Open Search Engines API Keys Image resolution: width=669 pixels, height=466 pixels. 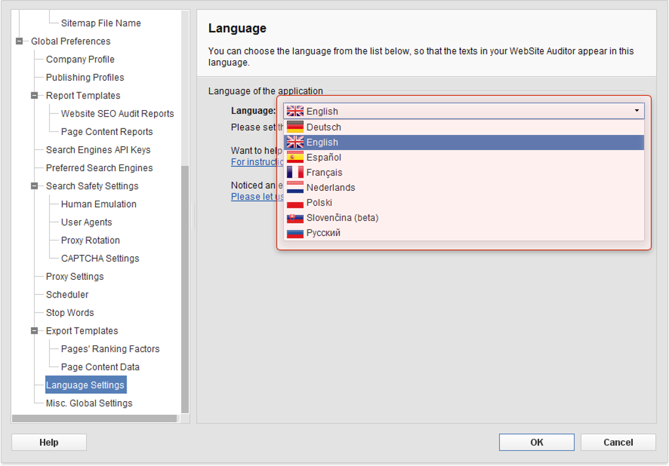(x=98, y=150)
